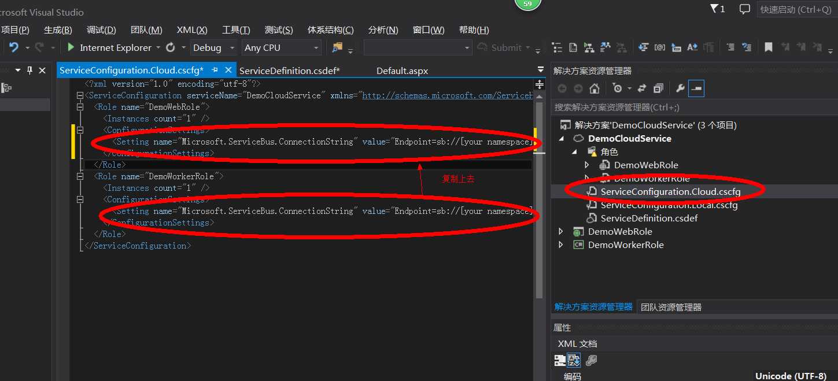Select ServiceDefinition.csdef in Solution Explorer
Viewport: 838px width, 381px height.
[649, 218]
